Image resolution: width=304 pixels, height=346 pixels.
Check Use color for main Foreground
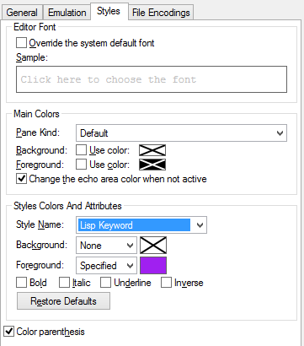(81, 165)
